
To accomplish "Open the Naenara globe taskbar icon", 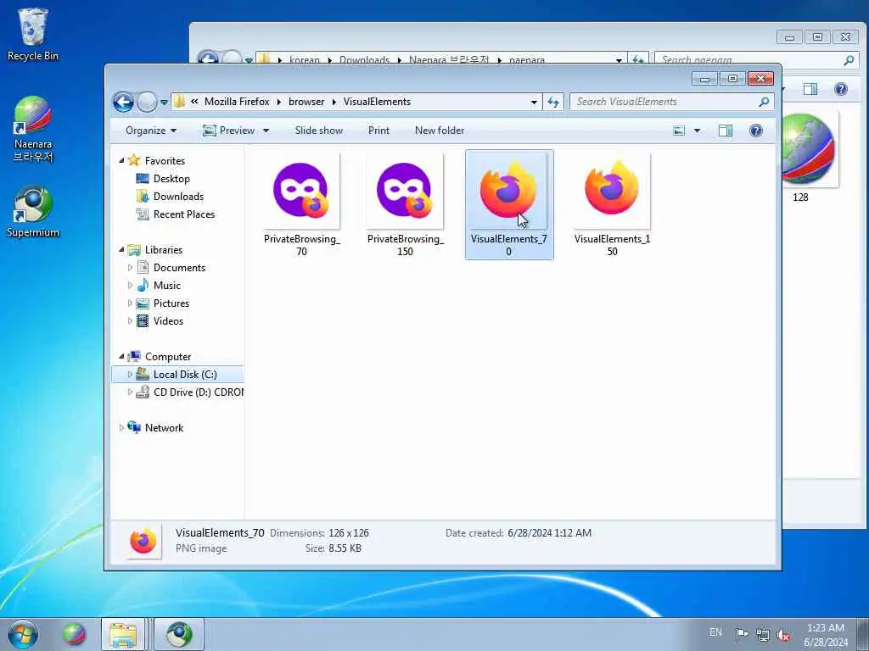I will point(74,635).
